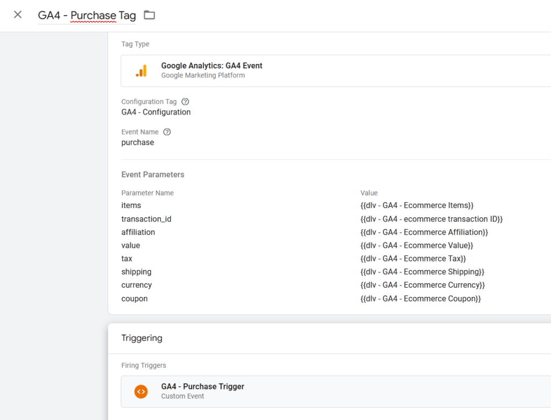Select the currency parameter name
551x420 pixels.
click(x=137, y=285)
